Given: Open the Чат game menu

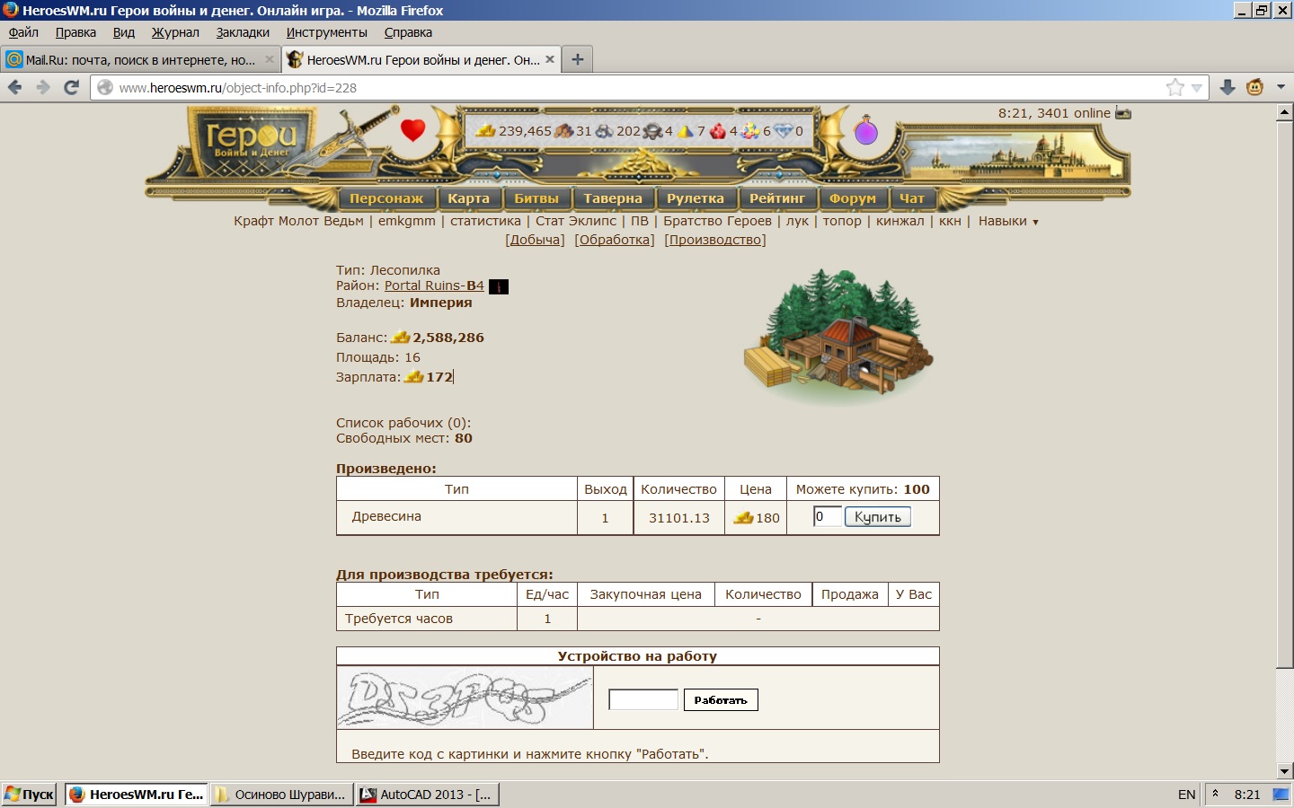Looking at the screenshot, I should click(x=912, y=198).
